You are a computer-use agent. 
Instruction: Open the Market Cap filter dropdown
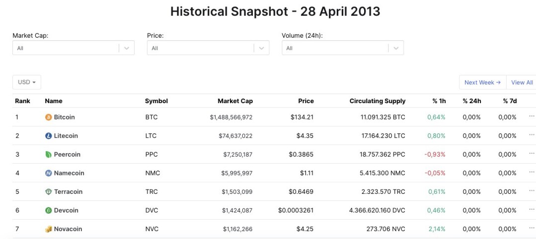pyautogui.click(x=74, y=48)
